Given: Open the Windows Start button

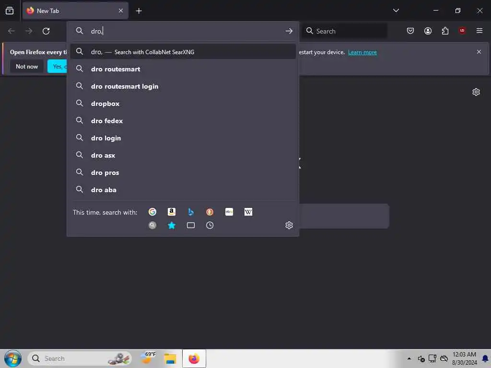Looking at the screenshot, I should point(12,358).
